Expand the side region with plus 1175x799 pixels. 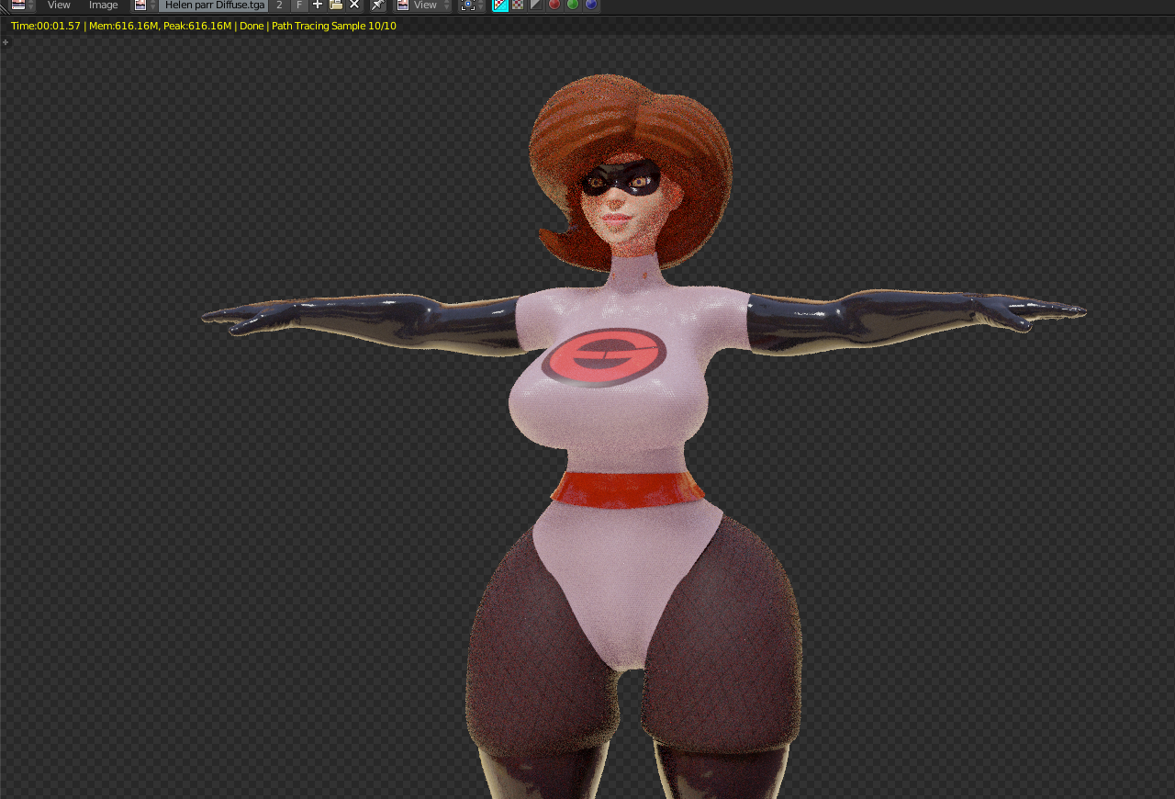coord(6,42)
